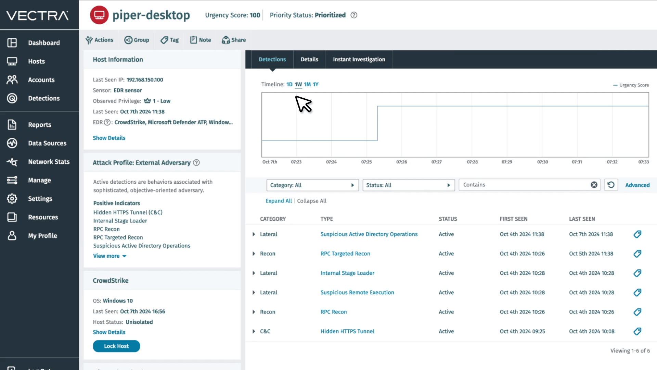Open the Detections sidebar section
The width and height of the screenshot is (657, 370).
pyautogui.click(x=44, y=98)
